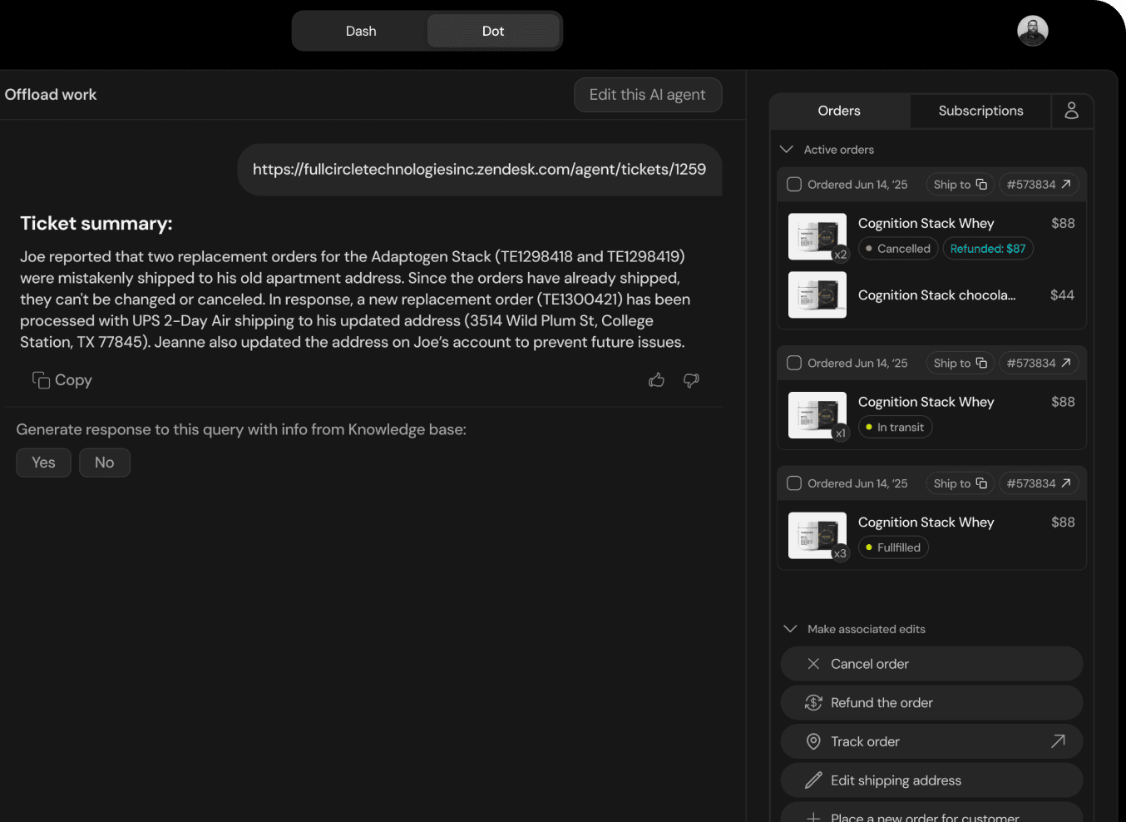Click the Cognition Stack chocola... product thumbnail

817,295
